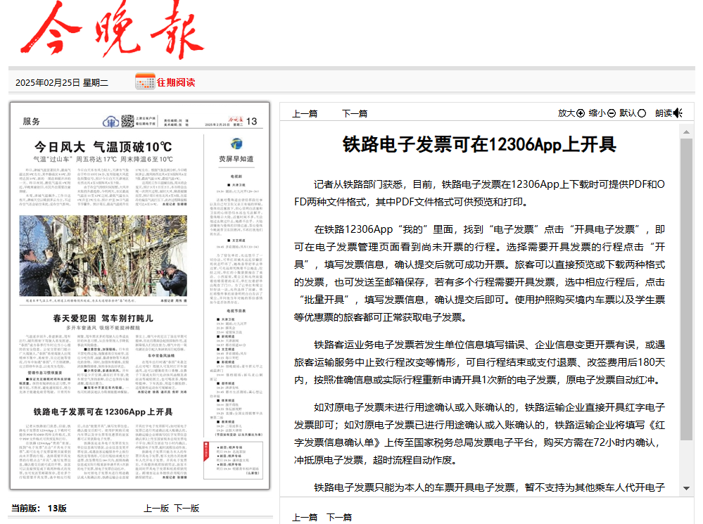
Task: Open the 今日风大 气温顶破10℃ headline article
Action: 104,147
